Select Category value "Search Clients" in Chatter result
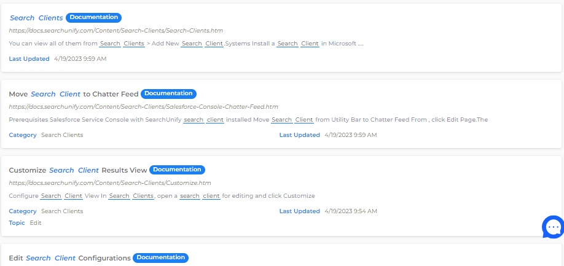This screenshot has height=266, width=564. (62, 135)
